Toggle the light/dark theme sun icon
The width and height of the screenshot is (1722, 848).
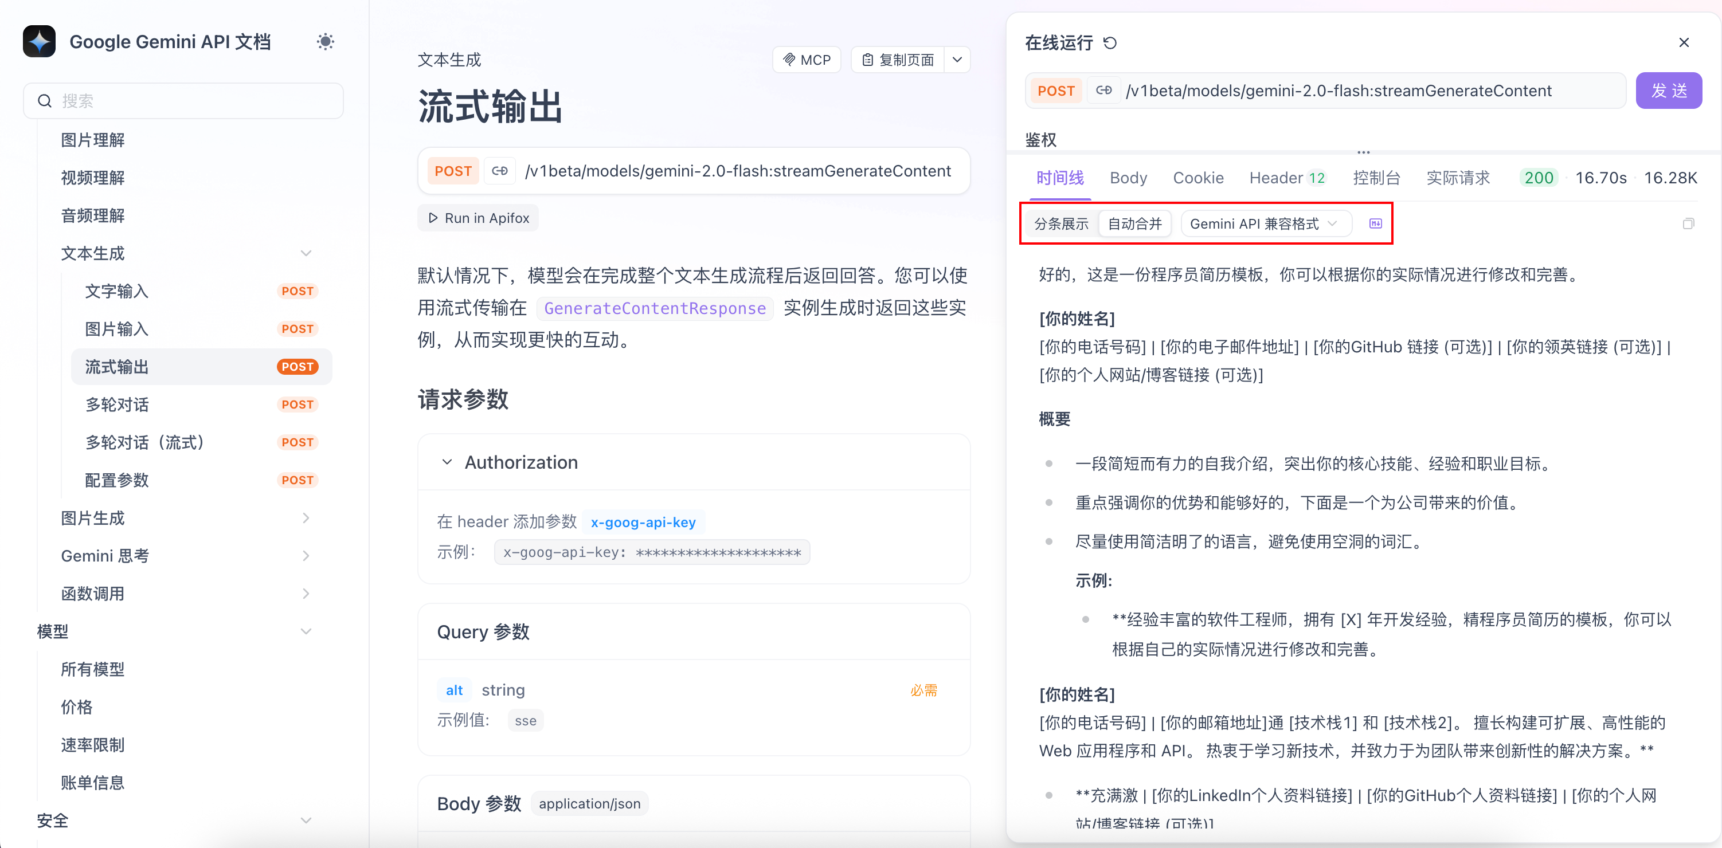coord(325,41)
